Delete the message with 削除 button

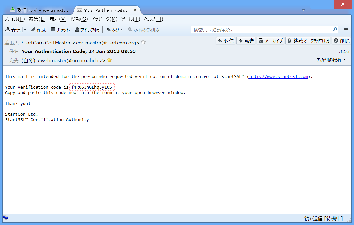point(341,41)
